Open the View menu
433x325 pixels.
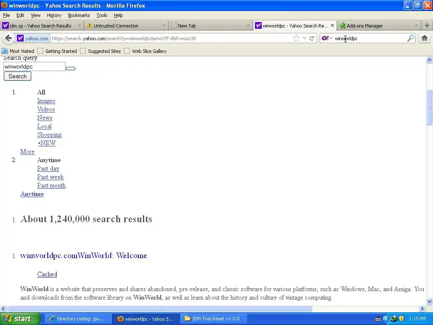click(36, 15)
